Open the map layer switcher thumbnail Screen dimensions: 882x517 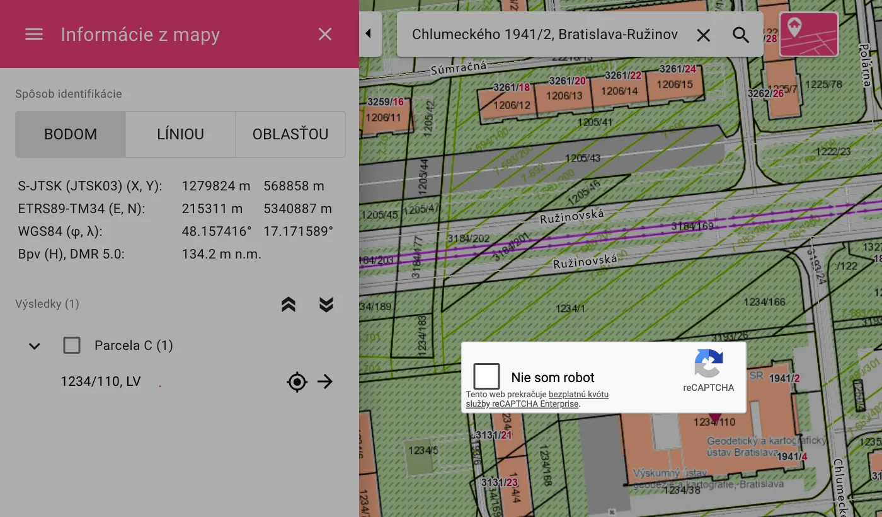tap(809, 35)
